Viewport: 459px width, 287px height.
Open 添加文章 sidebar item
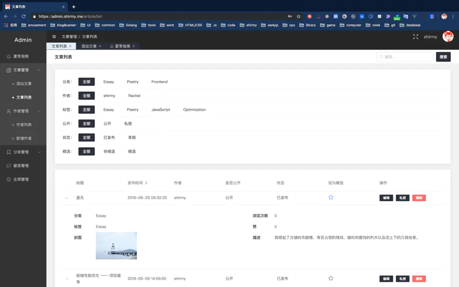(x=24, y=84)
